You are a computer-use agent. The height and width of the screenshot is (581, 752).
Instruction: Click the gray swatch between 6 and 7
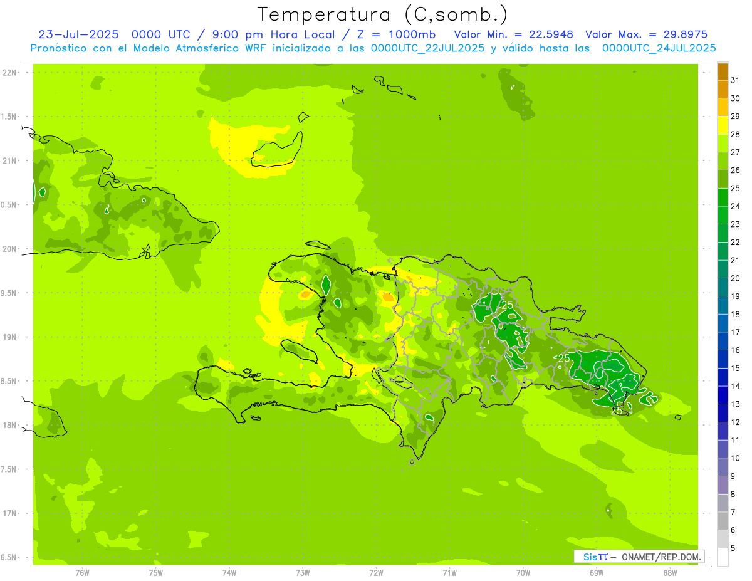(x=723, y=521)
